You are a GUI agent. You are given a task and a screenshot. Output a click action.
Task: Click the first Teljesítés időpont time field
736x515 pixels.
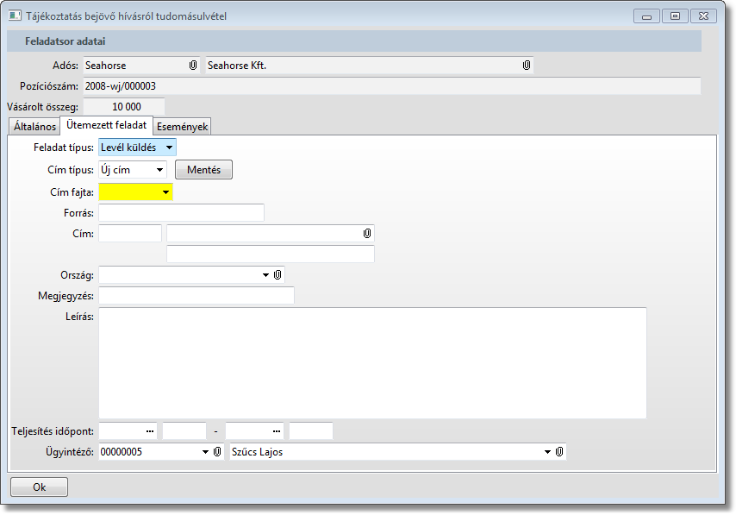(x=184, y=430)
